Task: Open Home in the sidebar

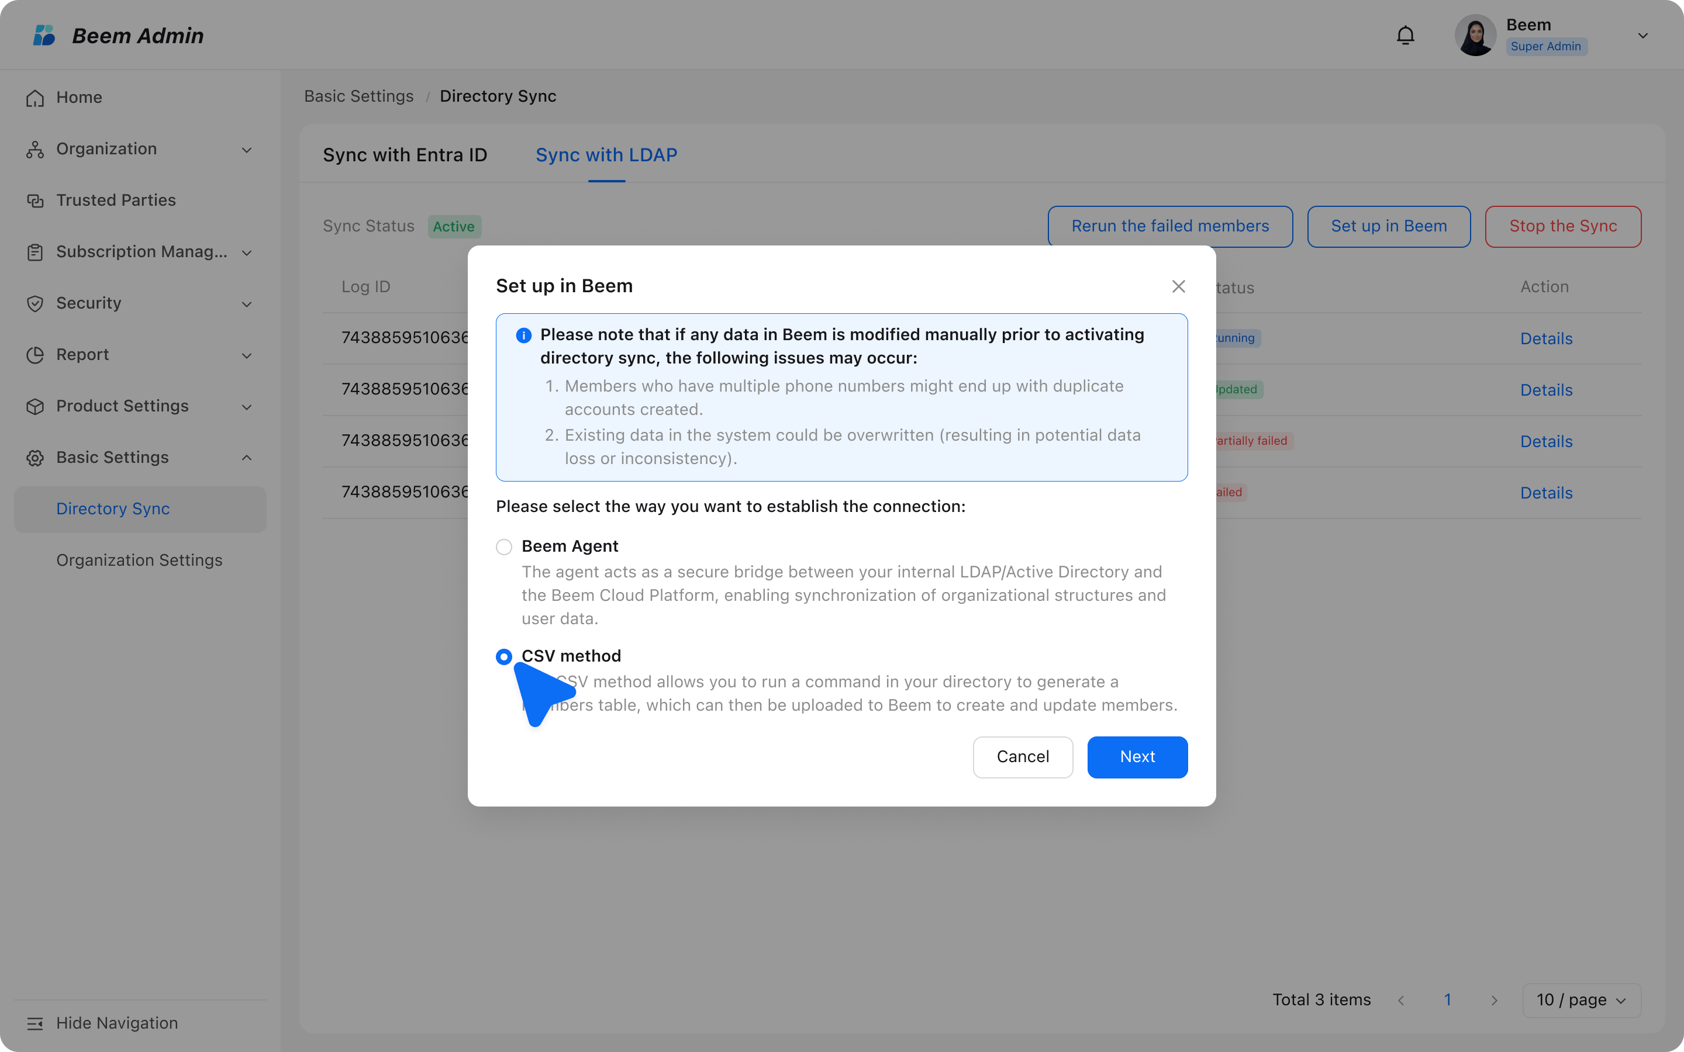Action: click(x=80, y=98)
